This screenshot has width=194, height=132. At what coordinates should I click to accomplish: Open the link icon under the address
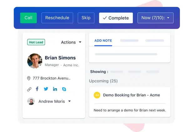tap(29, 89)
